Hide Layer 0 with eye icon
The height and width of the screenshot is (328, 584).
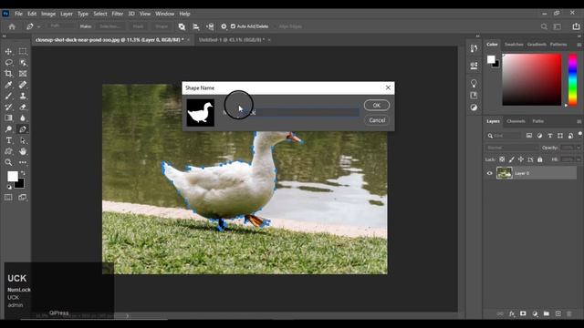(489, 173)
